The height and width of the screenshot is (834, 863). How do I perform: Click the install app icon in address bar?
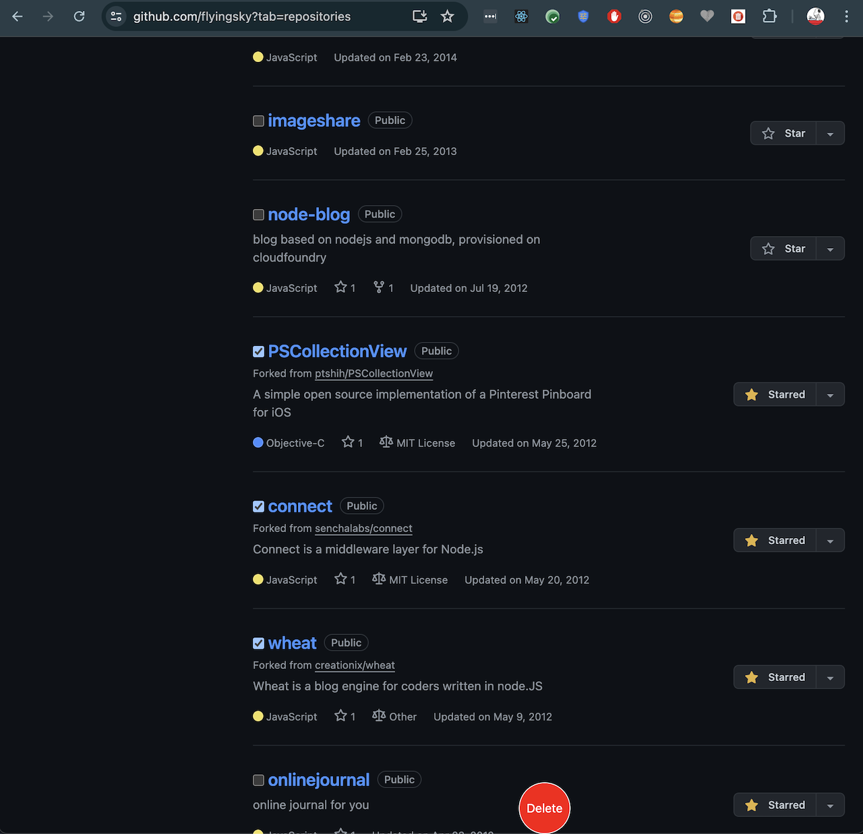coord(419,16)
